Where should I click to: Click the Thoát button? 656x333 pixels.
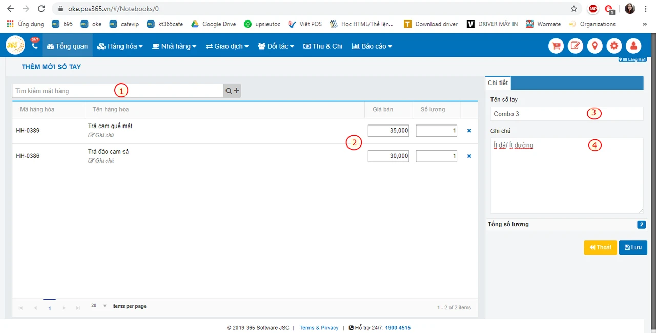600,247
